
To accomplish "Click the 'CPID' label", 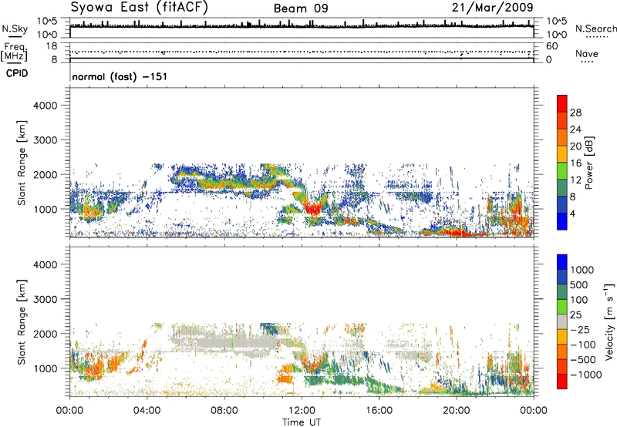I will pos(17,73).
